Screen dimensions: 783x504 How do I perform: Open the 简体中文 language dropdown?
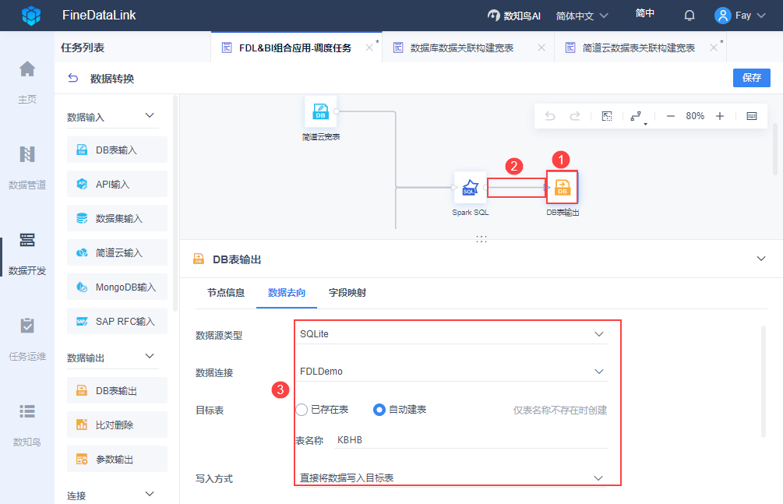(582, 16)
